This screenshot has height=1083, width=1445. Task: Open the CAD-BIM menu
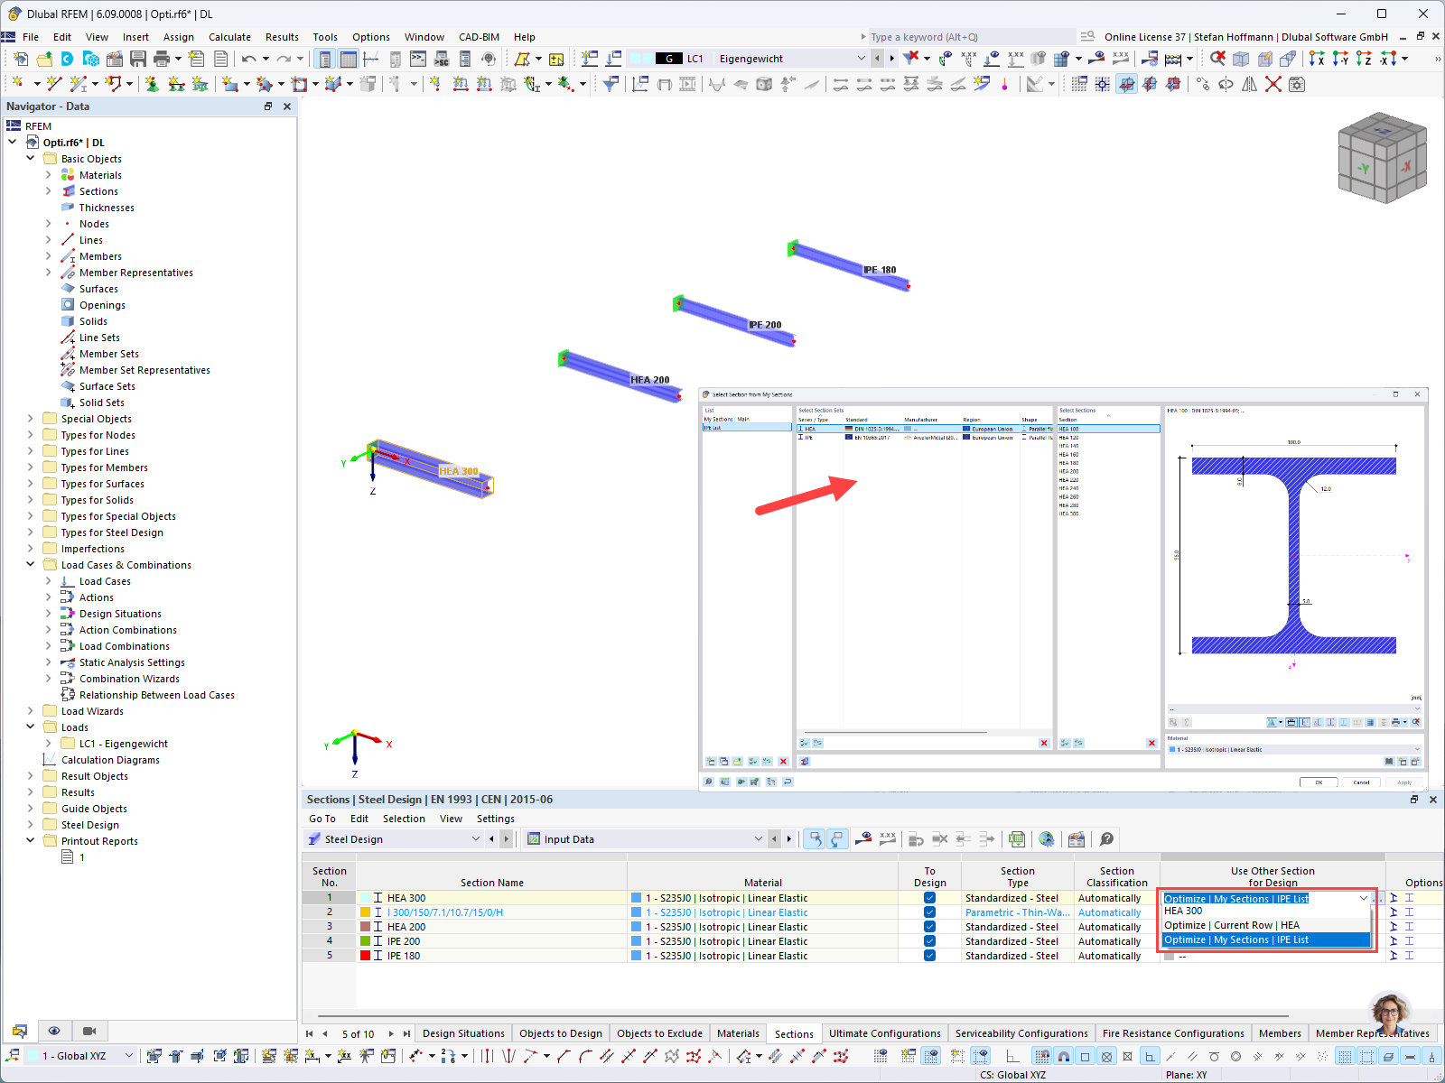[x=479, y=37]
